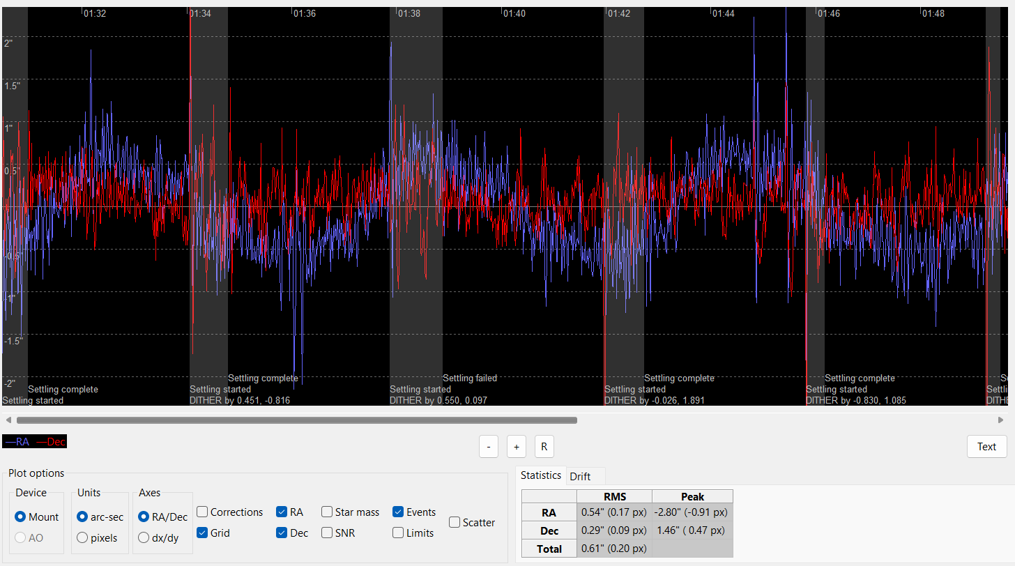Select pixels as the units

click(82, 538)
